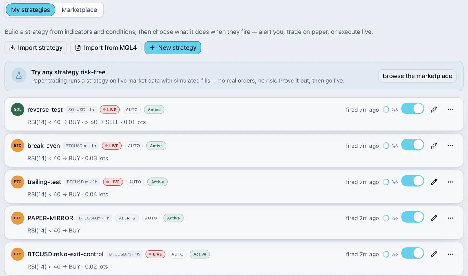Turn off the trailing-test toggle
Screen dimensions: 468x276
[x=412, y=181]
